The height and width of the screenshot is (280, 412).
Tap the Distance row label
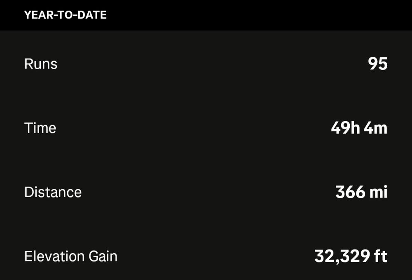(x=53, y=192)
